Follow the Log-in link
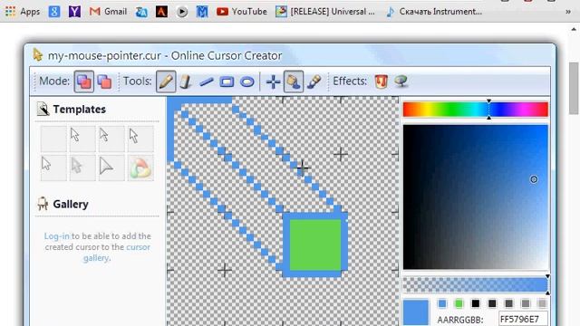 pos(56,235)
